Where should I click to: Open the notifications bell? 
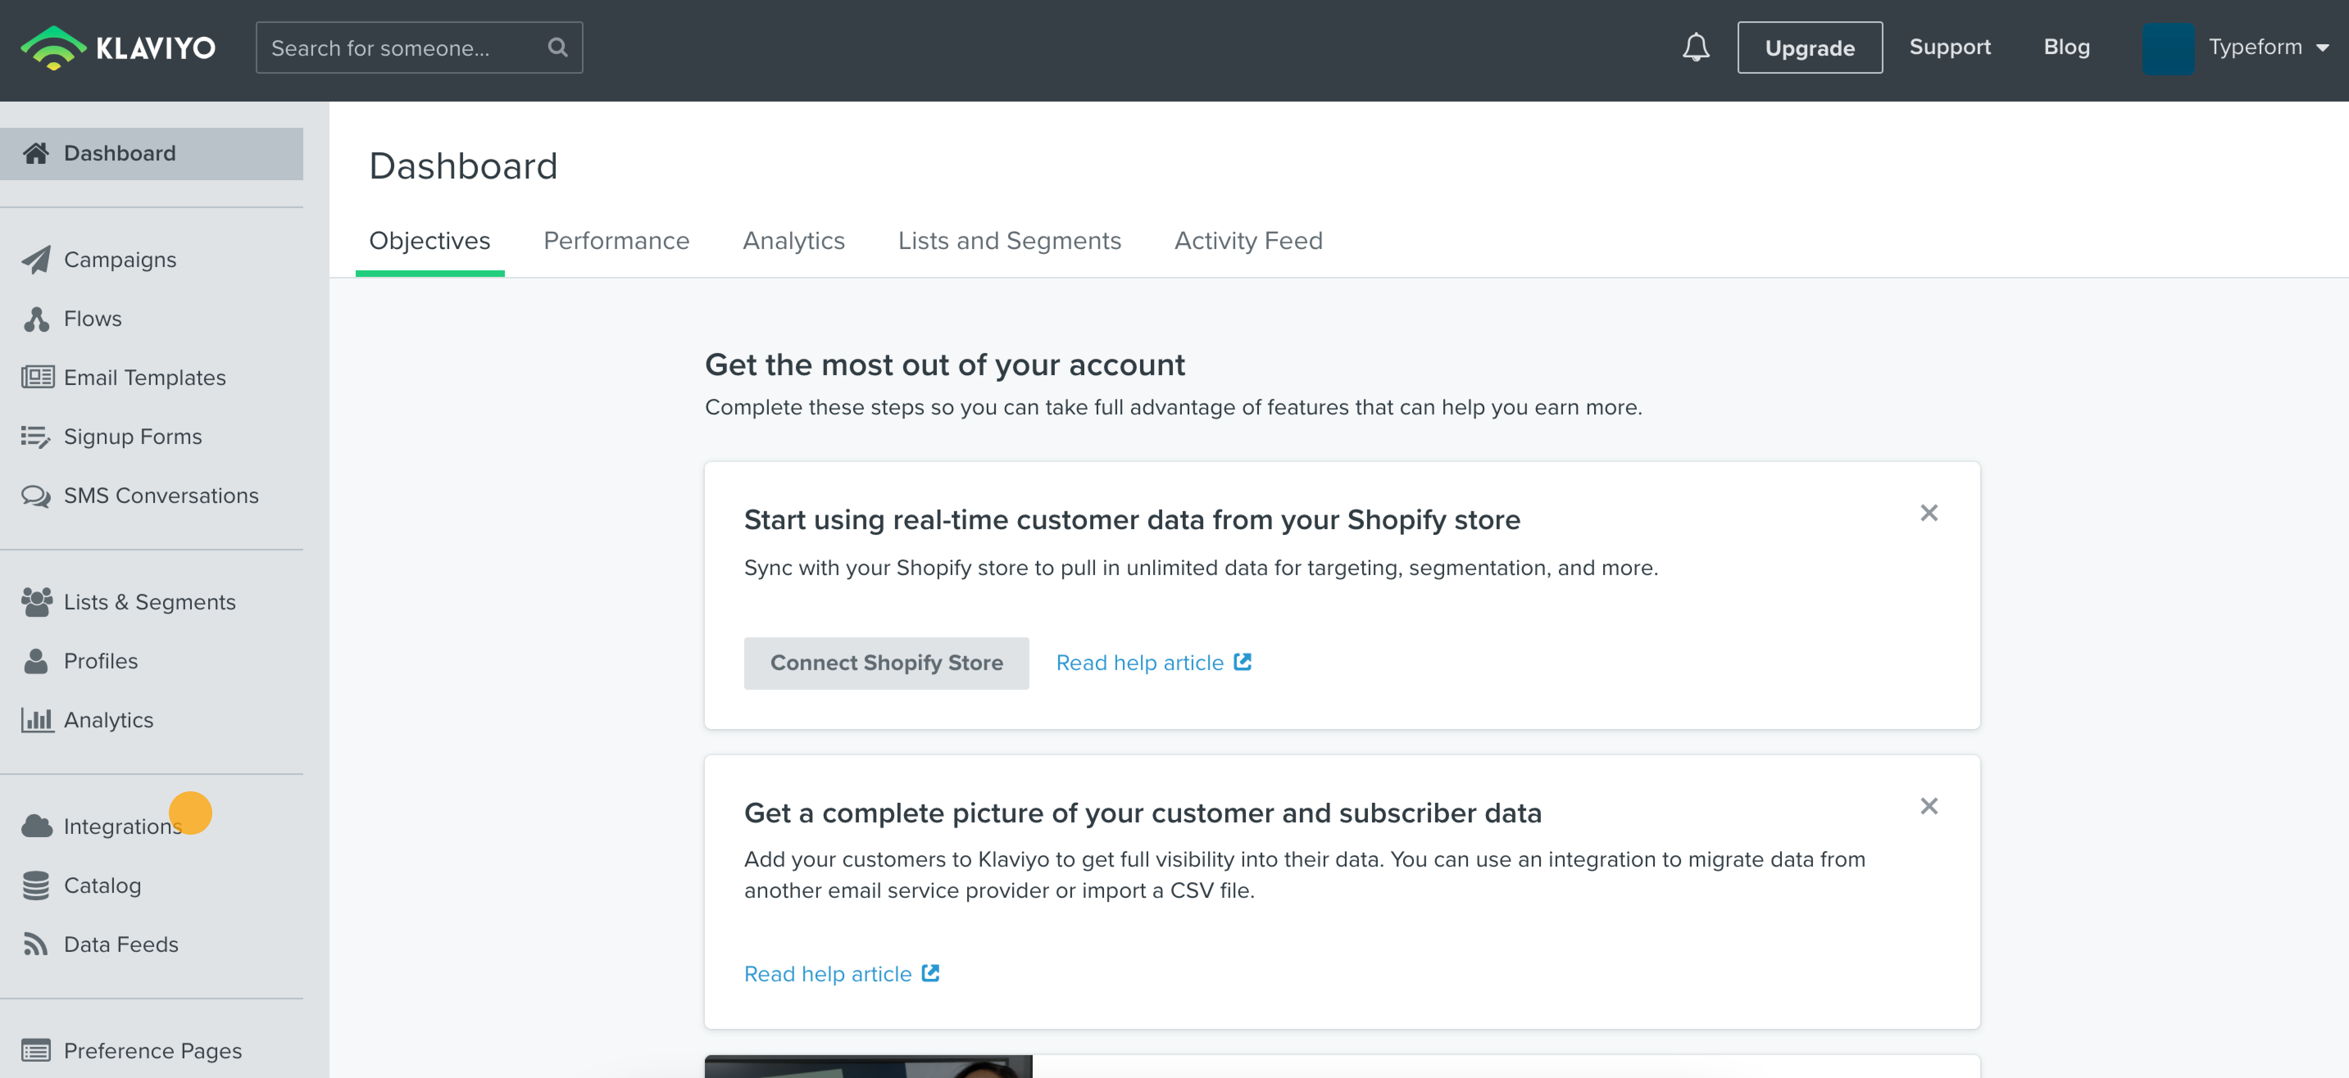[x=1695, y=48]
